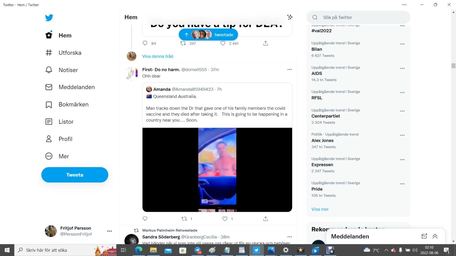Open more options for the Pride trend

[402, 184]
